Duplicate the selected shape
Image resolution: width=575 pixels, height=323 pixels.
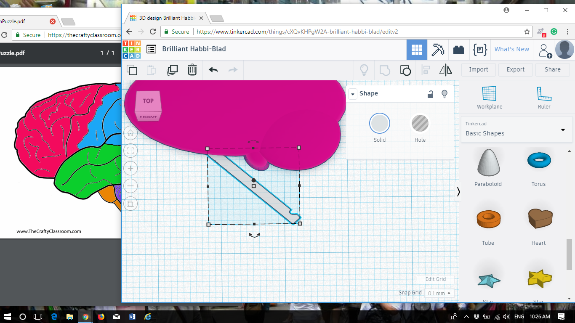(172, 70)
